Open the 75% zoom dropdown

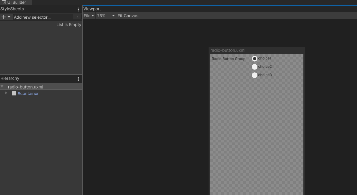(x=106, y=16)
